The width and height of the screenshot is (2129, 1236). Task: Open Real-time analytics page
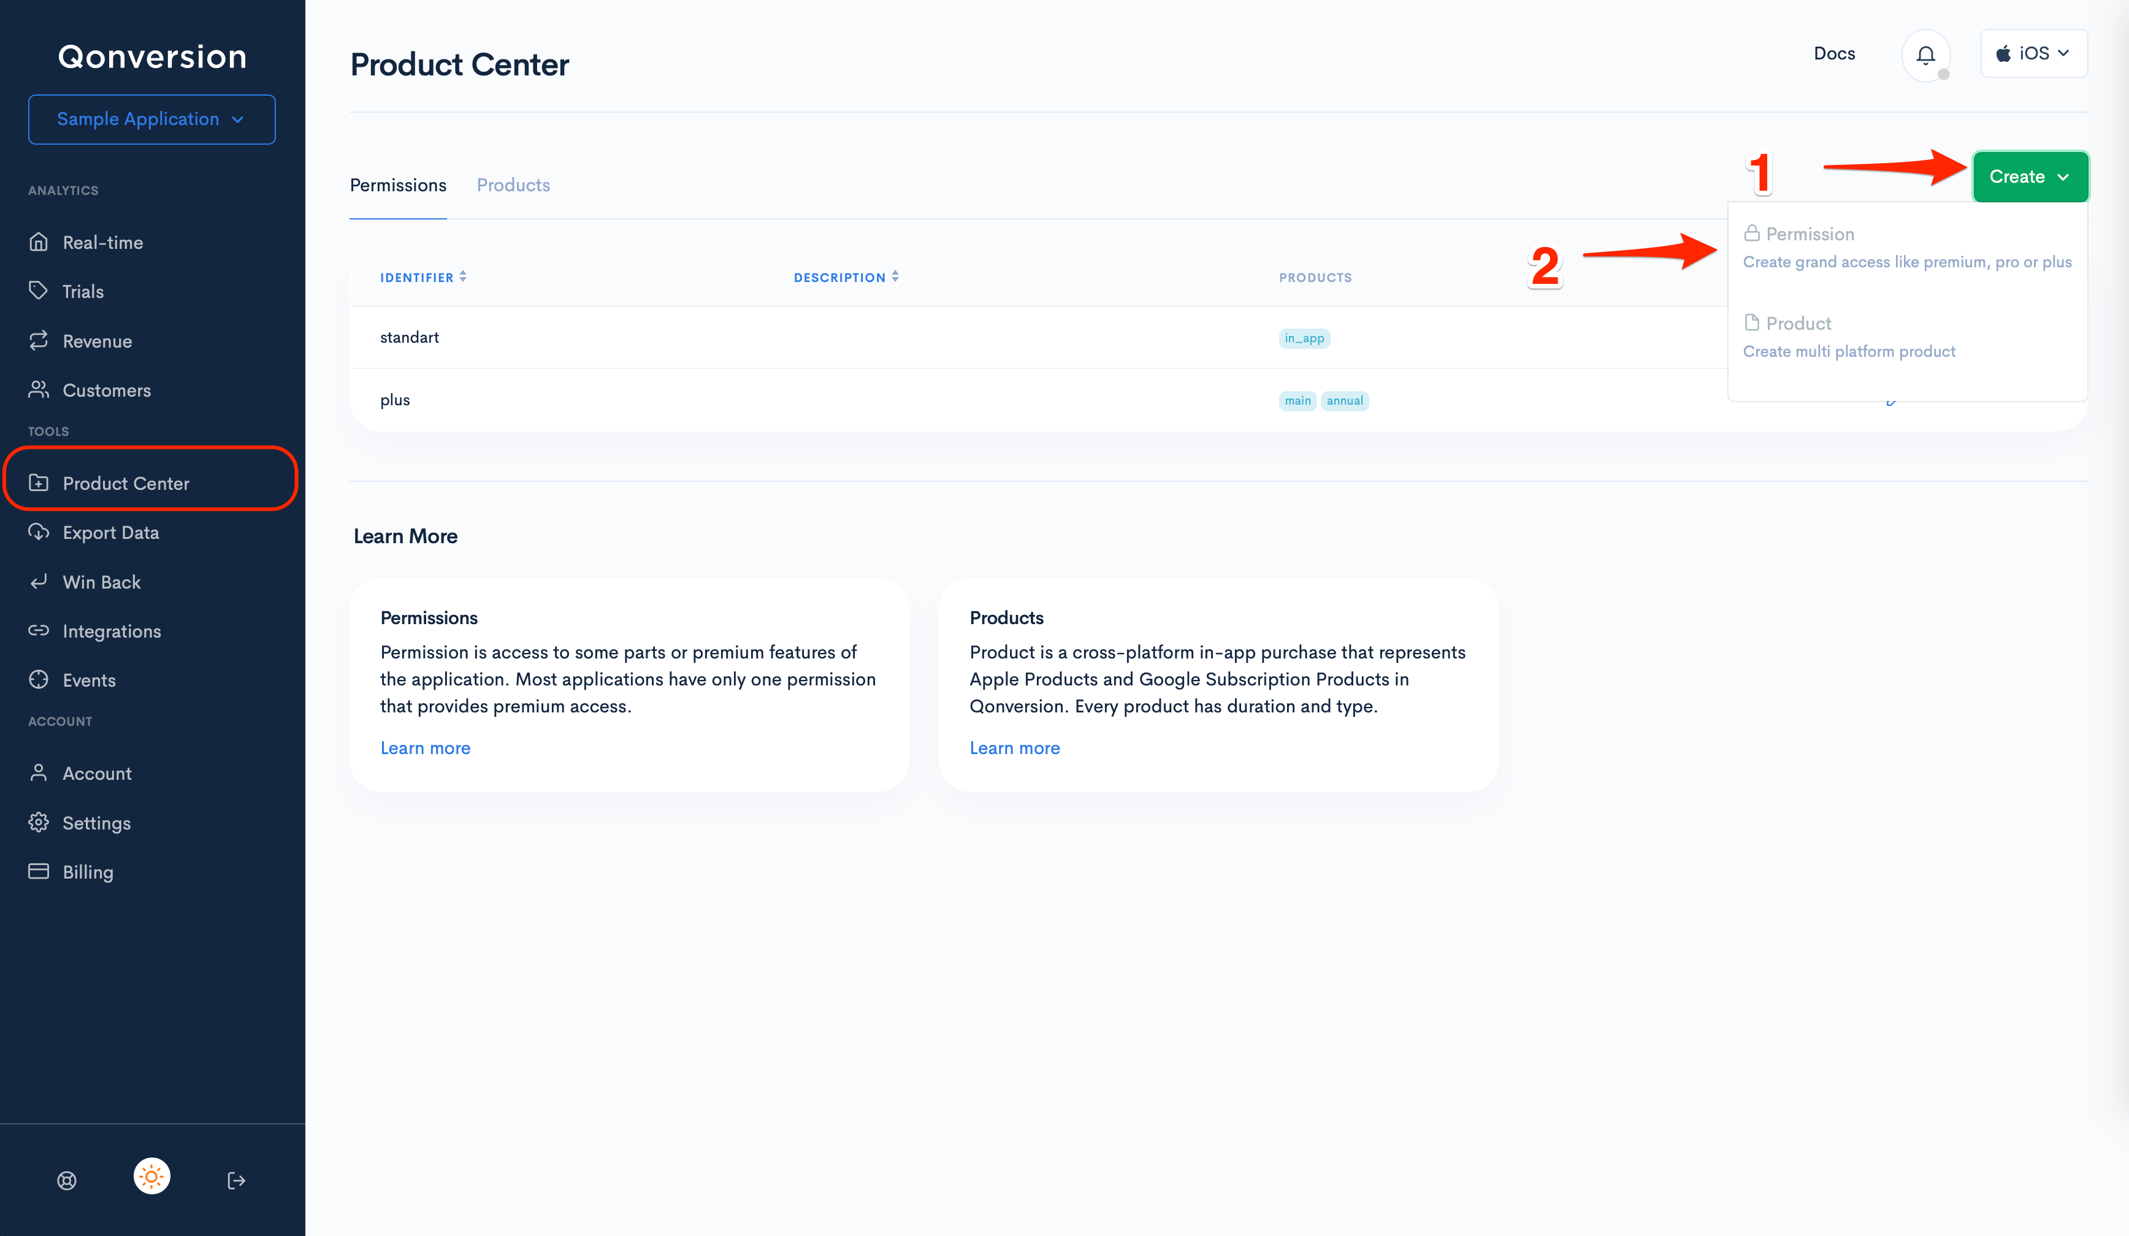(102, 242)
